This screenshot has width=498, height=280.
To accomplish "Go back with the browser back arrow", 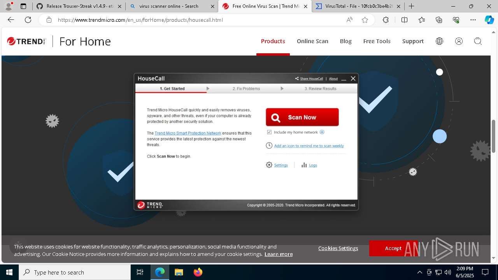I will pyautogui.click(x=11, y=20).
